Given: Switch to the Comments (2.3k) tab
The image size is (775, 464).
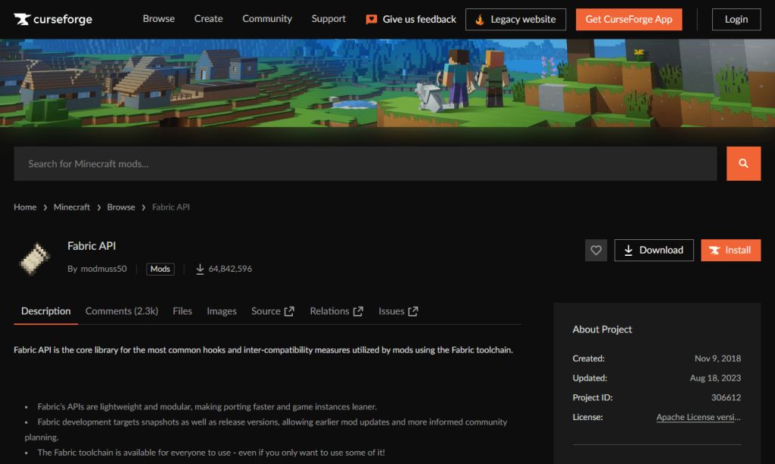Looking at the screenshot, I should [121, 311].
